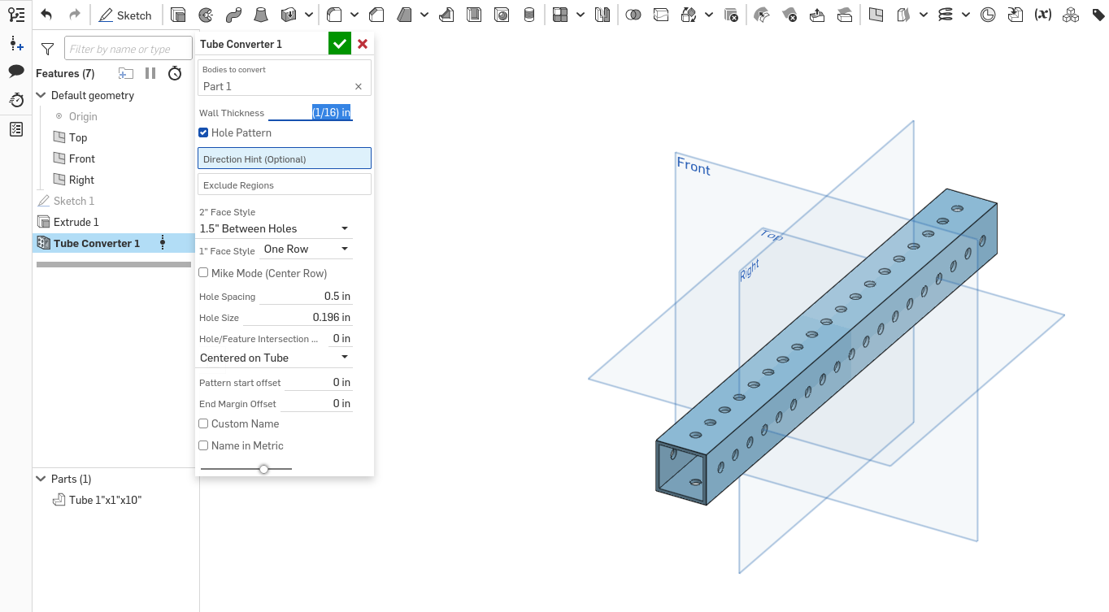This screenshot has height=612, width=1109.
Task: Open the Variable (x) tool
Action: pos(1042,15)
